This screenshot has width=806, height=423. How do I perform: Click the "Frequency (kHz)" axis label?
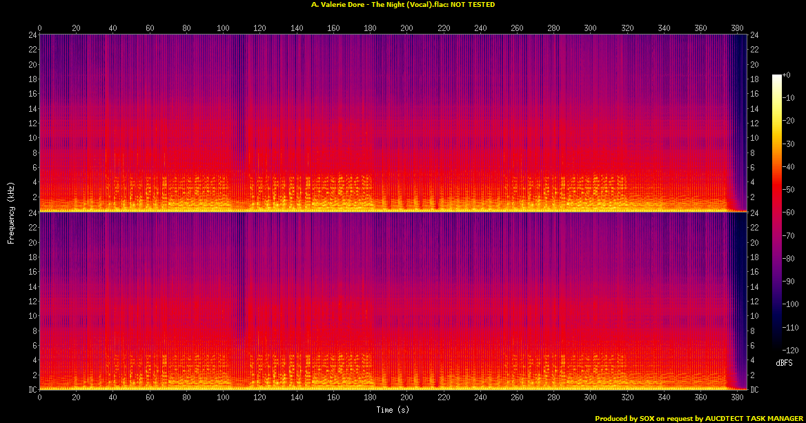click(11, 213)
